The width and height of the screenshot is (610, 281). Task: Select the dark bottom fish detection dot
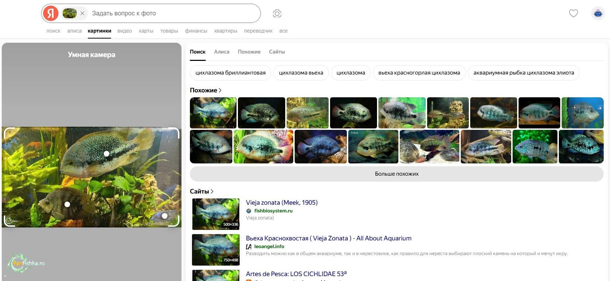pos(67,204)
